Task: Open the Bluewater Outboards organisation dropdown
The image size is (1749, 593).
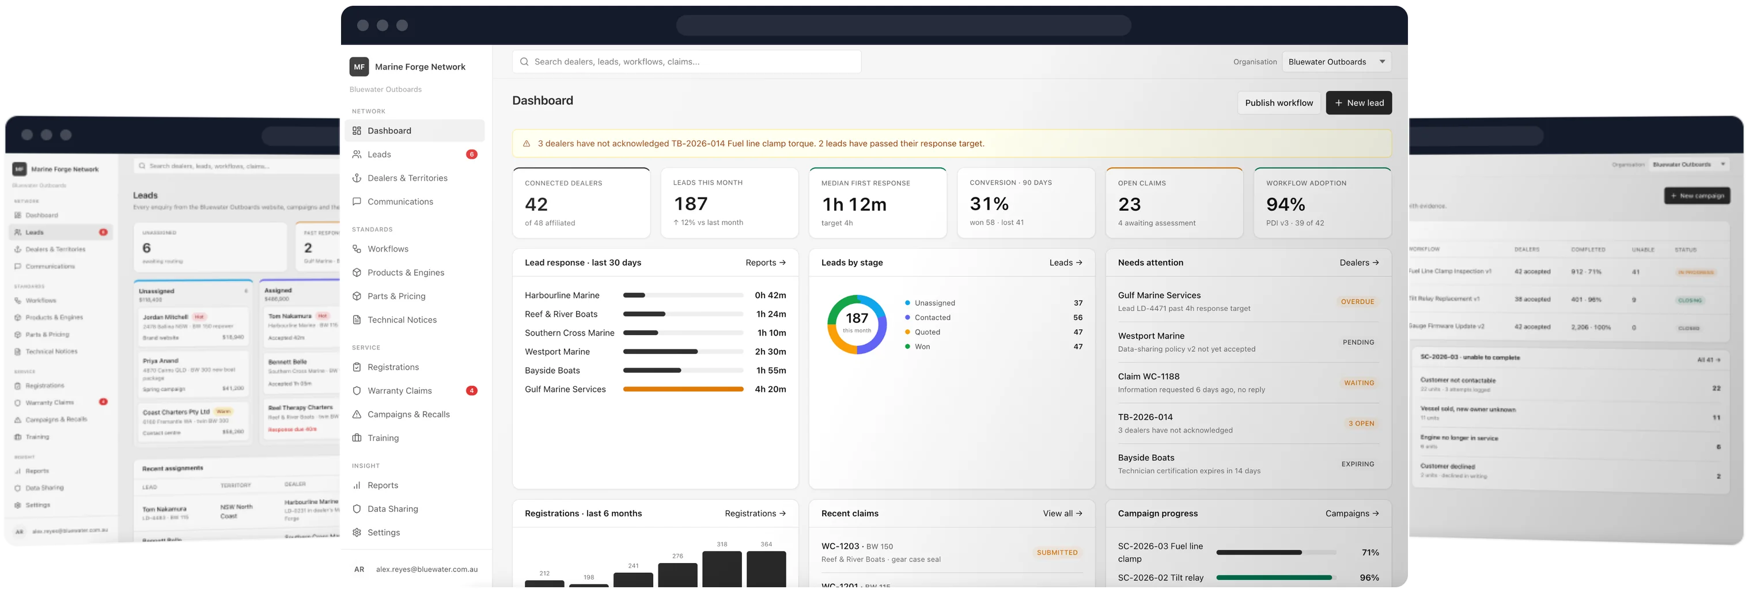Action: [x=1336, y=62]
